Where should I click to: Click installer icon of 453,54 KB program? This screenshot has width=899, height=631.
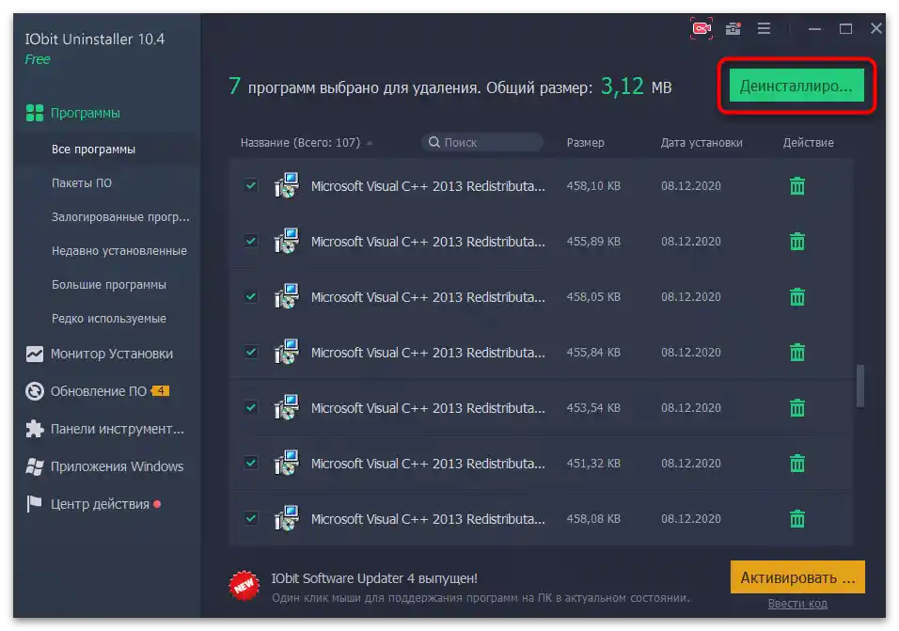point(287,407)
